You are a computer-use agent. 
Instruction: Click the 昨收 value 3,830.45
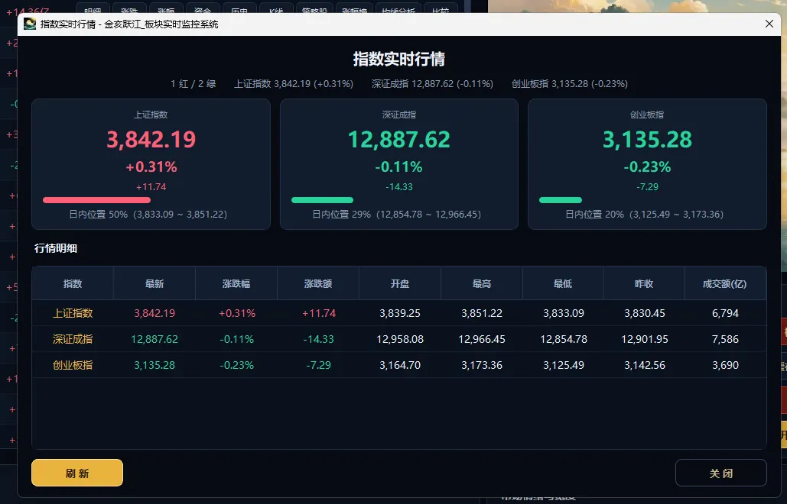click(645, 313)
